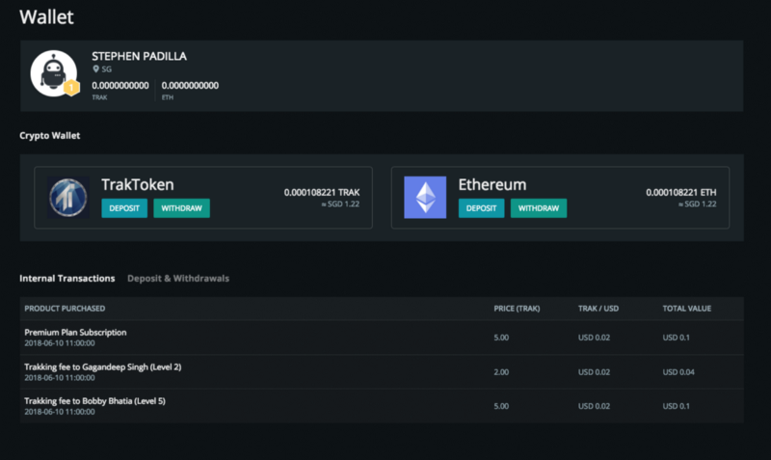This screenshot has height=460, width=771.
Task: Click the SGD 1.22 value under ETH
Action: pos(697,204)
